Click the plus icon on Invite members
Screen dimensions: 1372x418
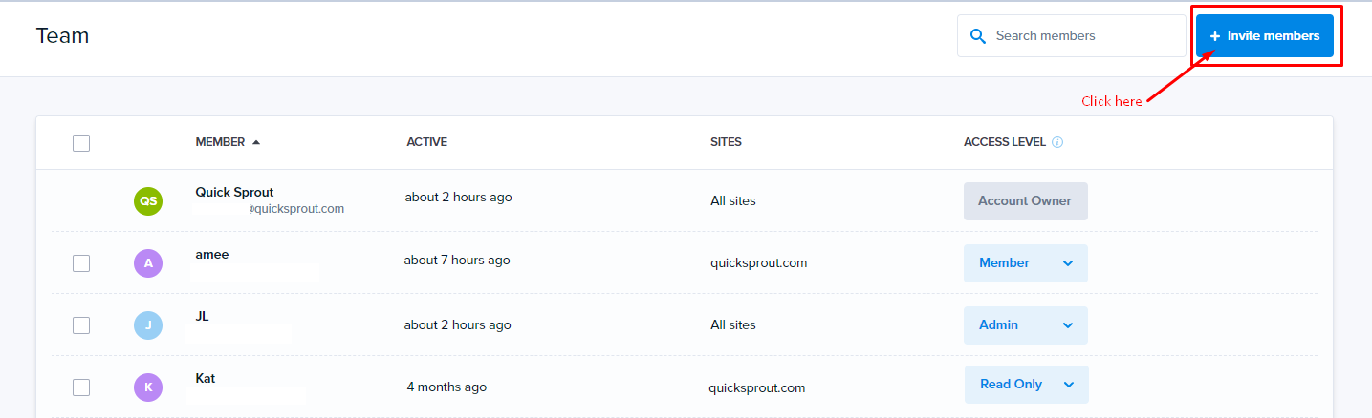click(1215, 36)
